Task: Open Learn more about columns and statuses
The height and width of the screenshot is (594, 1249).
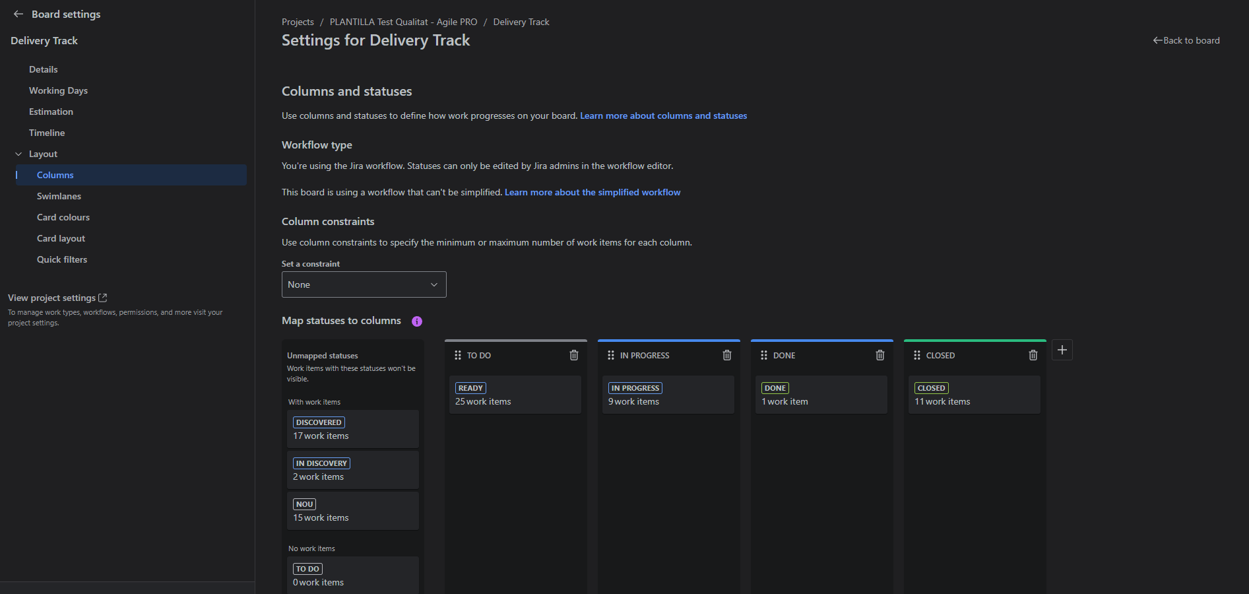Action: (663, 115)
